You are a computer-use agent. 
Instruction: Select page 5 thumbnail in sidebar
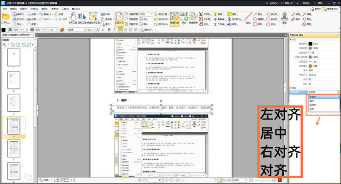click(14, 149)
